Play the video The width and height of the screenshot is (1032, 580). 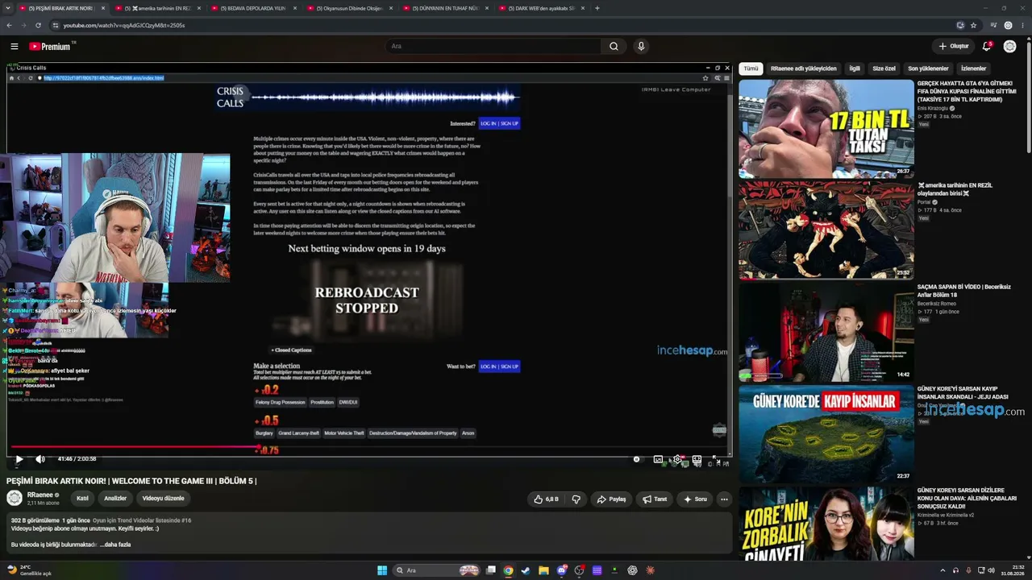coord(19,459)
